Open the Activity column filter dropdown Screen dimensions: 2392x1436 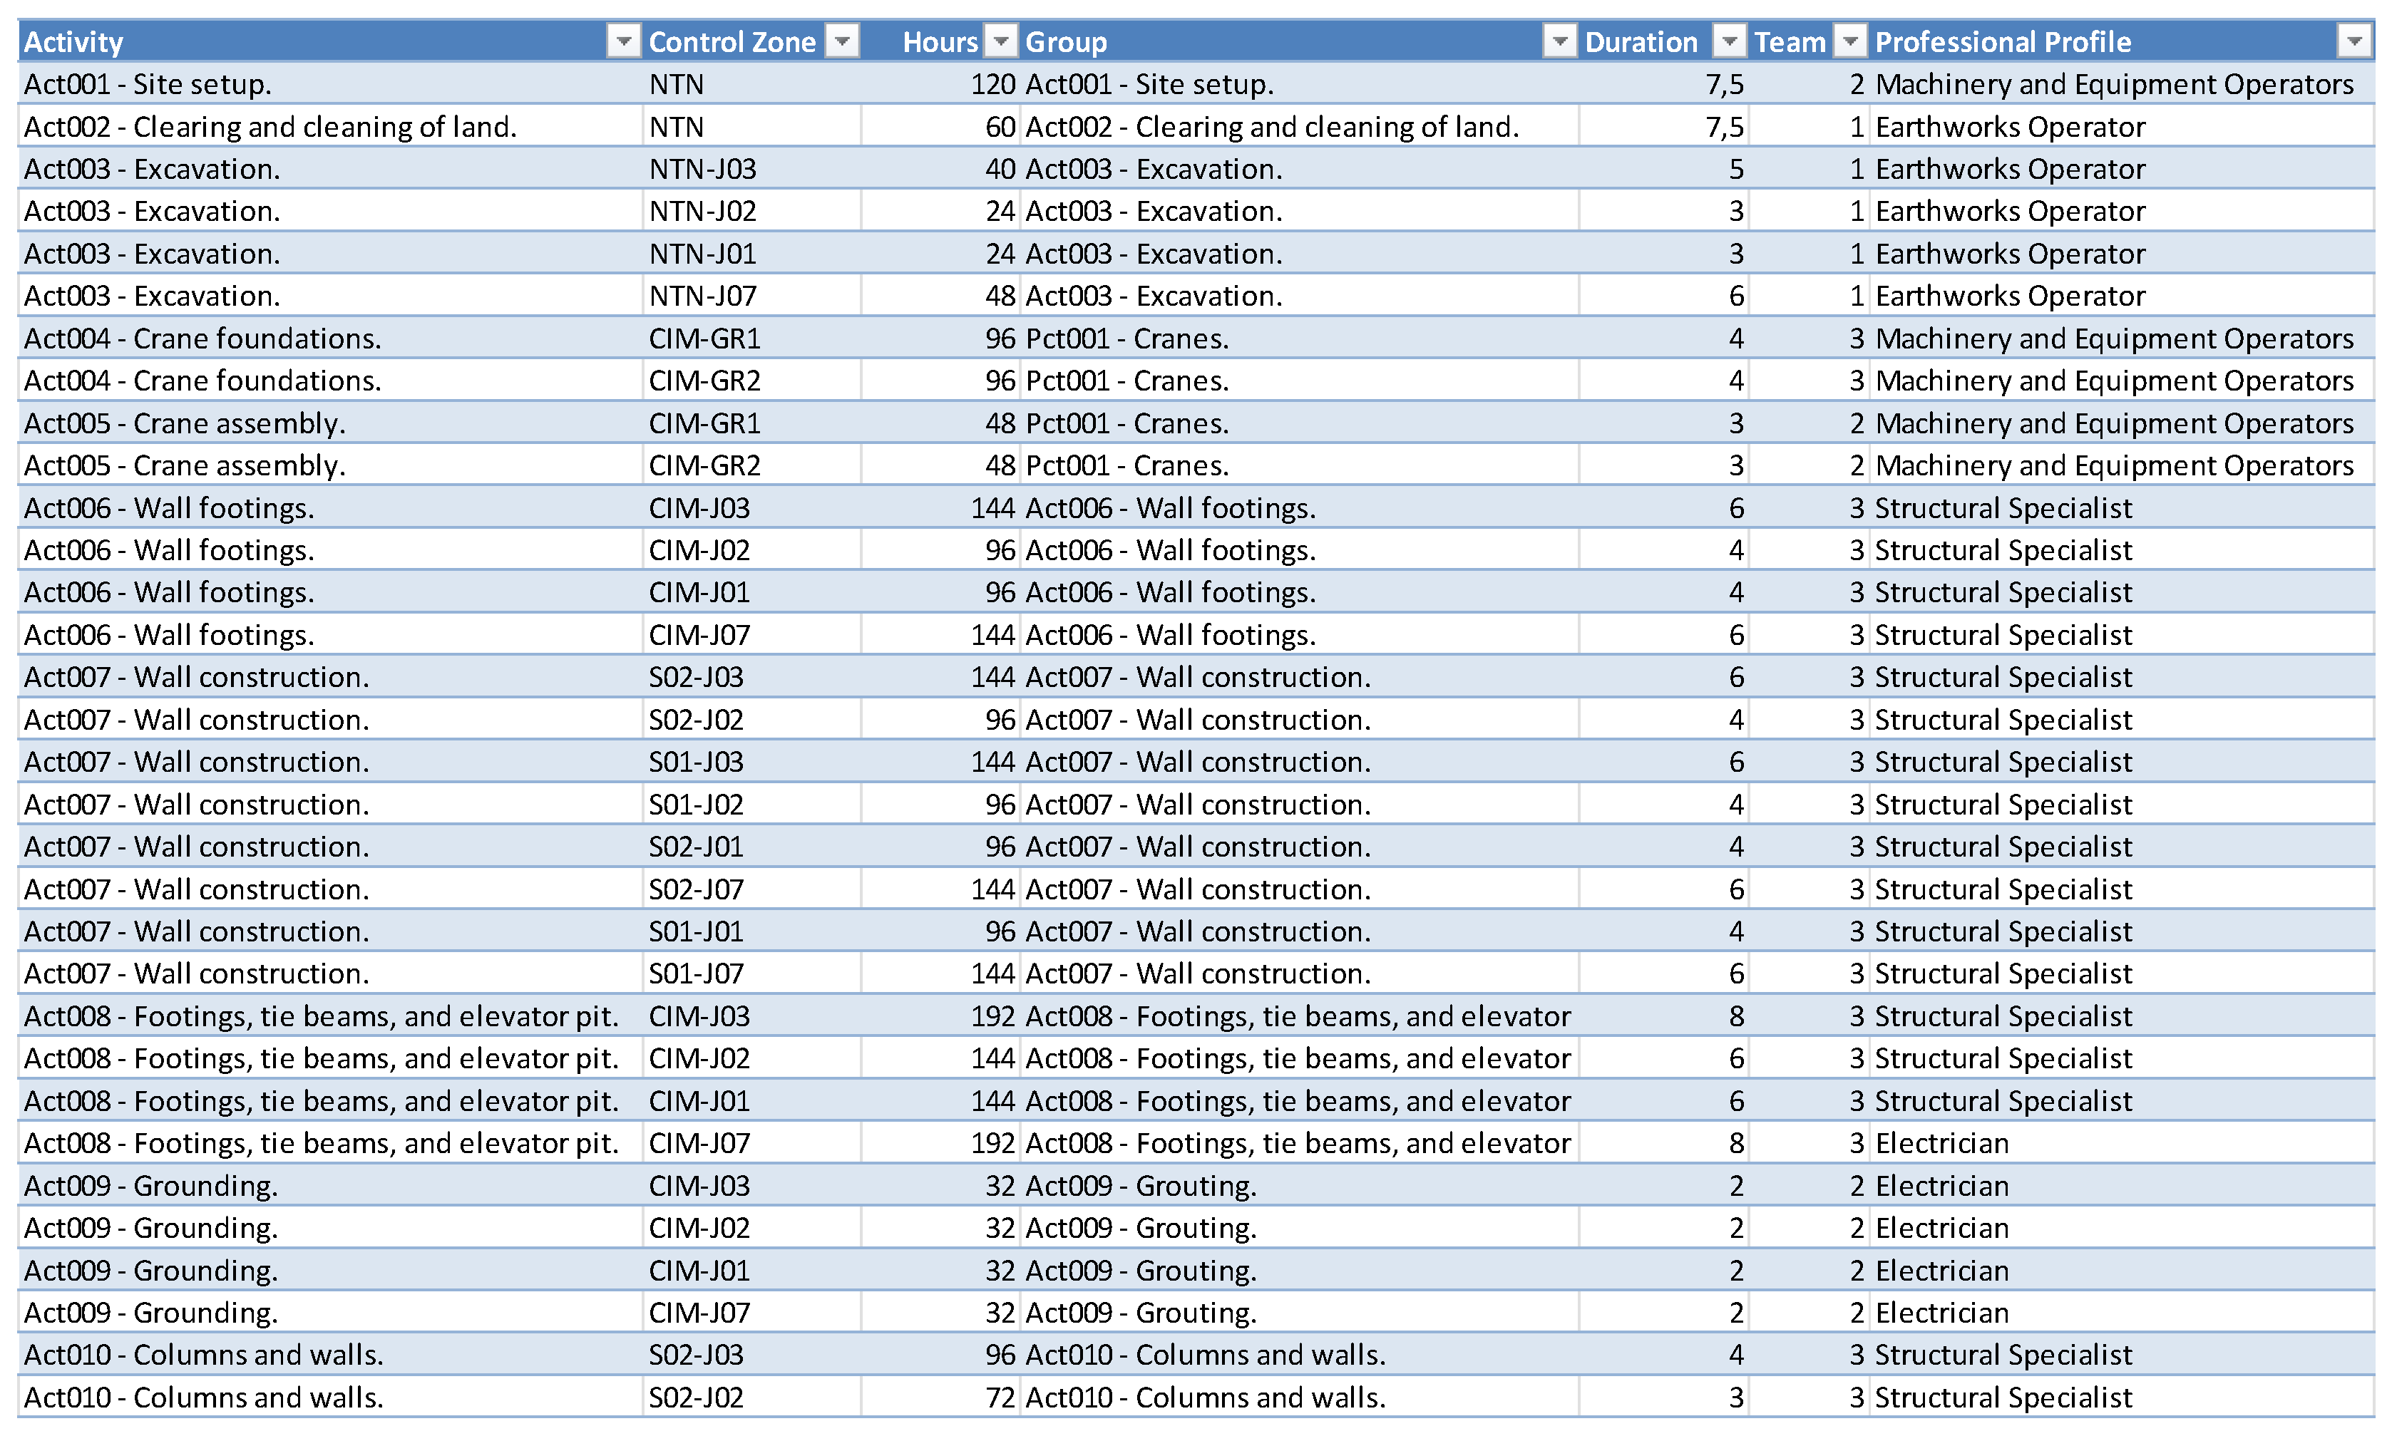[623, 41]
